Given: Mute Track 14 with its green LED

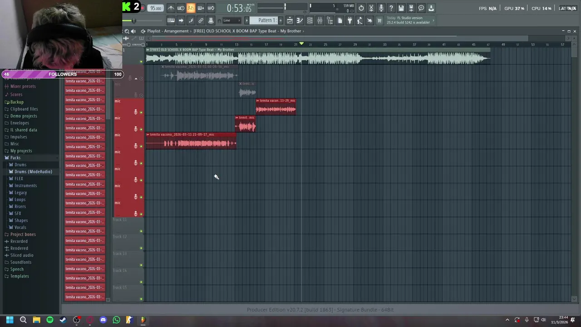Looking at the screenshot, I should point(141,282).
